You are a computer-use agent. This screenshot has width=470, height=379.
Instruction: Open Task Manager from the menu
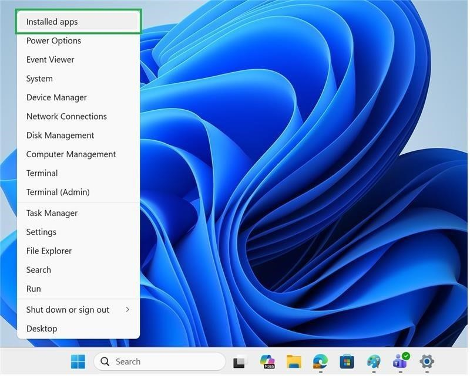(79, 213)
